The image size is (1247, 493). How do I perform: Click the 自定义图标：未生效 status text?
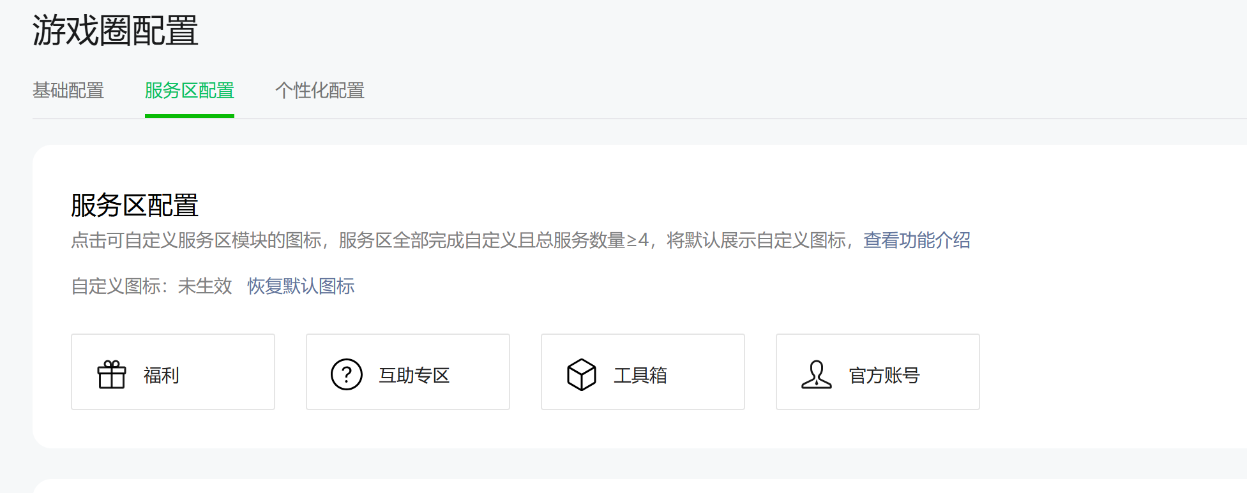(x=151, y=286)
